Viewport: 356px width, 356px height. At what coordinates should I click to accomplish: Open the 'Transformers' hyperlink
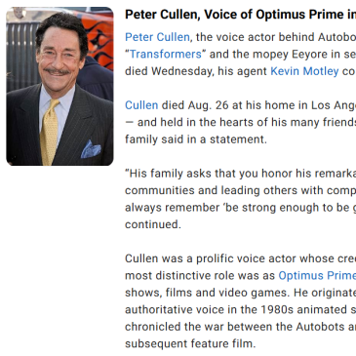pyautogui.click(x=166, y=54)
